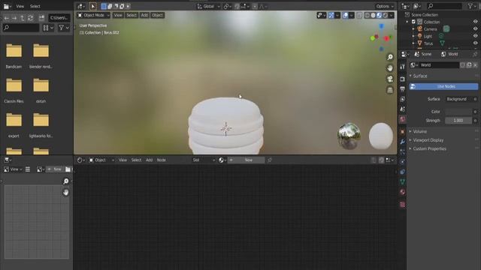
Task: Collapse the Surface panel
Action: coord(419,76)
